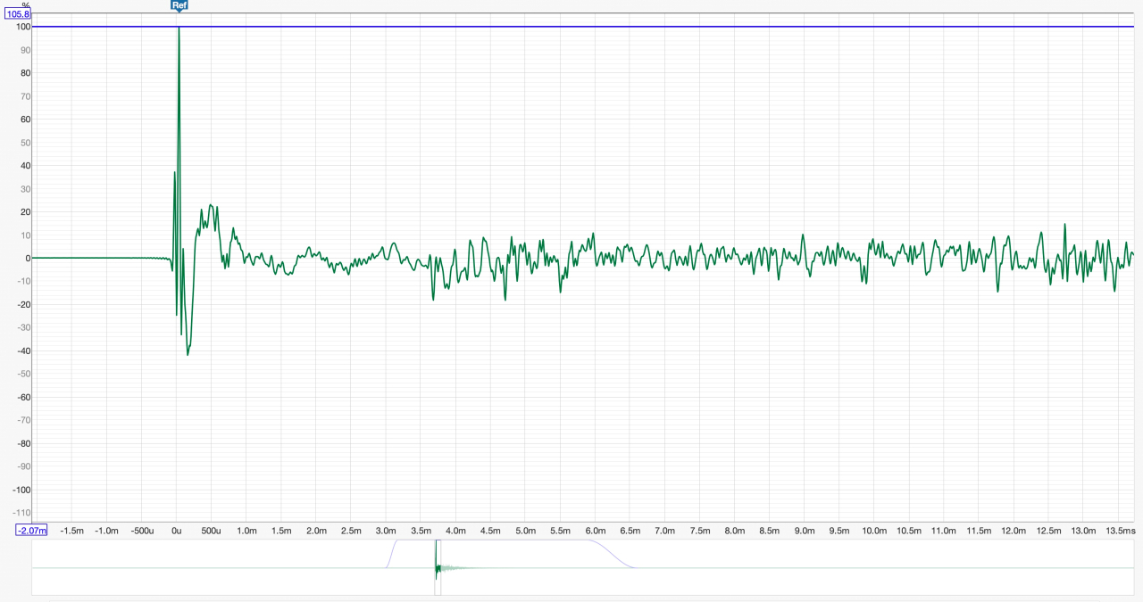Click the 5.0m tick label on time axis
The image size is (1143, 602).
coord(525,531)
